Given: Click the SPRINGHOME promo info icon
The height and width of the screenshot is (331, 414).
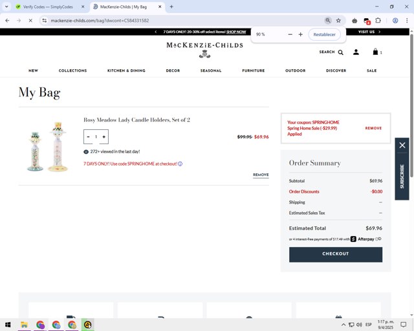Looking at the screenshot, I should coord(180,164).
